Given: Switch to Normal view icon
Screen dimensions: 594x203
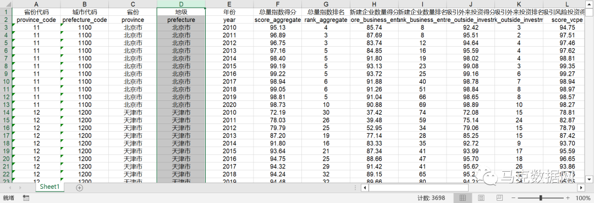Looking at the screenshot, I should 463,198.
